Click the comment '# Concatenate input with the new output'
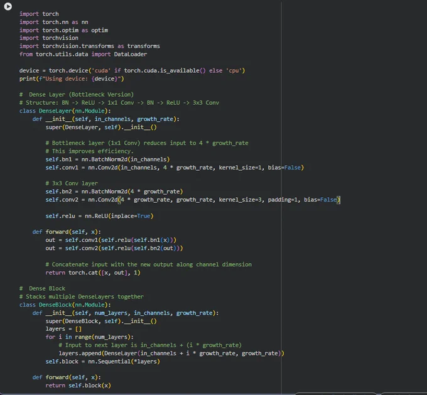427x395 pixels. 148,264
